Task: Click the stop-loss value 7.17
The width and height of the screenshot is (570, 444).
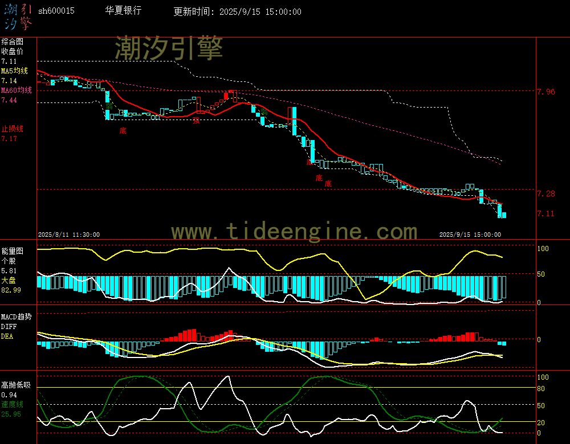Action: coord(9,139)
